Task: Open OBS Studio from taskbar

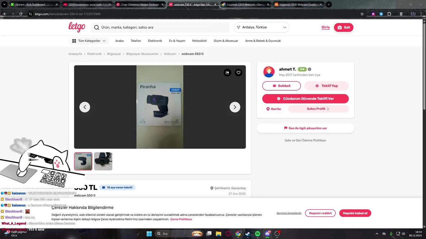Action: tap(277, 234)
